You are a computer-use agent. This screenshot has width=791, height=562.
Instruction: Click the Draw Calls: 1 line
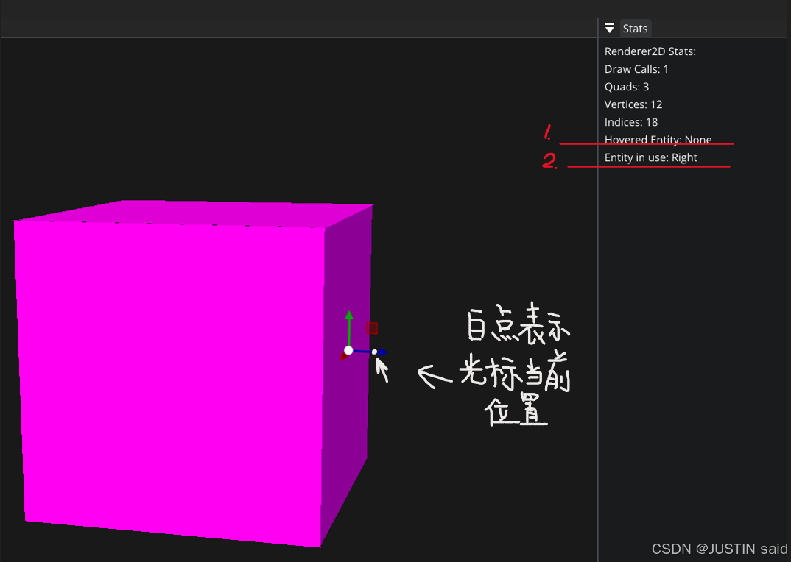pyautogui.click(x=636, y=69)
